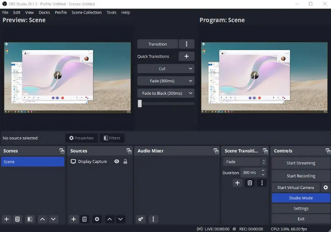Add a quick transition with plus button
331x232 pixels.
coord(186,56)
